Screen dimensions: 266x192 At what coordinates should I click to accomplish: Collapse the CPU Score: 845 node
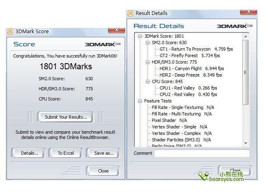tap(148, 81)
